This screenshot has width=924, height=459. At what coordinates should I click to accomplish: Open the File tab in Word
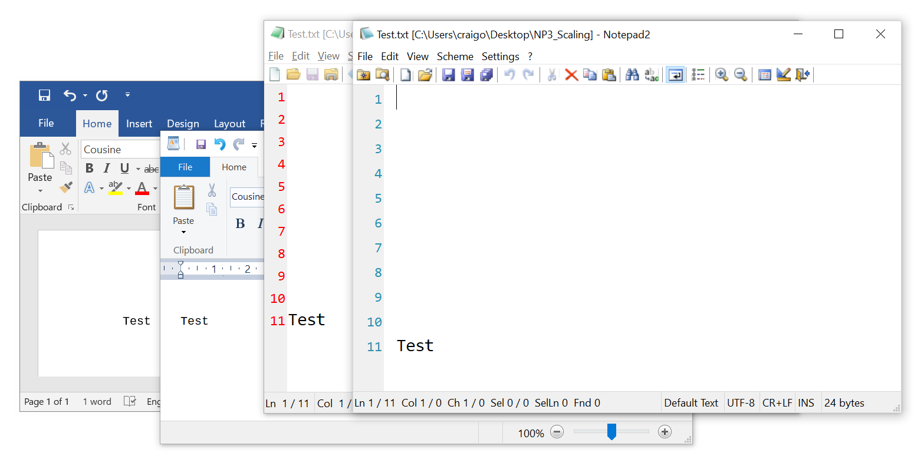(46, 123)
